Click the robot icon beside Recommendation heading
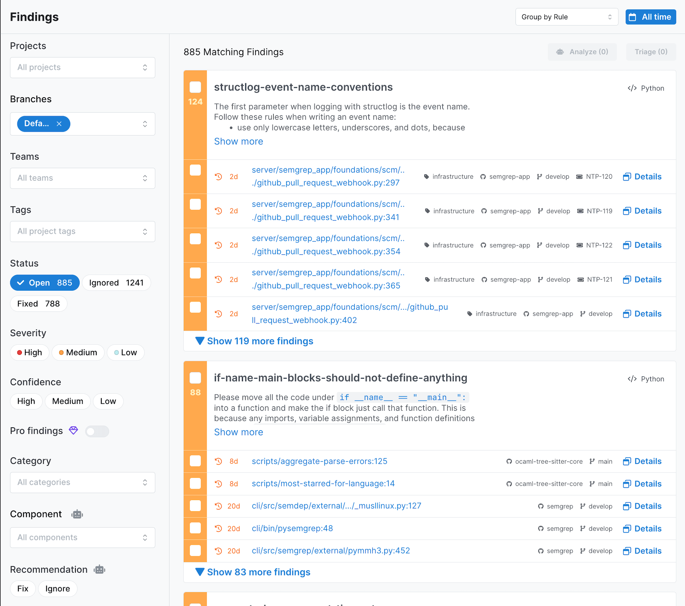 (x=100, y=570)
